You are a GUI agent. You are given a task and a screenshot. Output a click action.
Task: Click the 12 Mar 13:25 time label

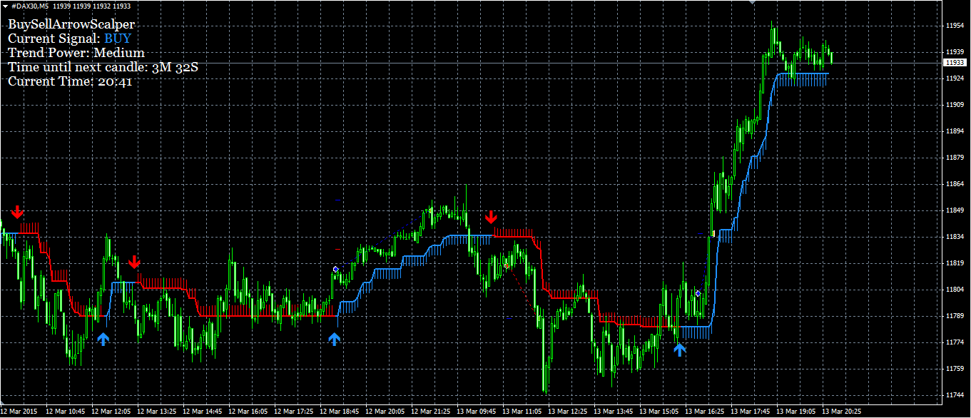(156, 412)
